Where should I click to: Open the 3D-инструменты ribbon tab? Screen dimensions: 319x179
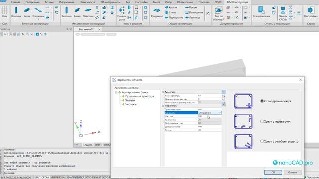(x=111, y=2)
